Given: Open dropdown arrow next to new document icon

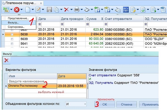Looking at the screenshot, I should 33,9.
